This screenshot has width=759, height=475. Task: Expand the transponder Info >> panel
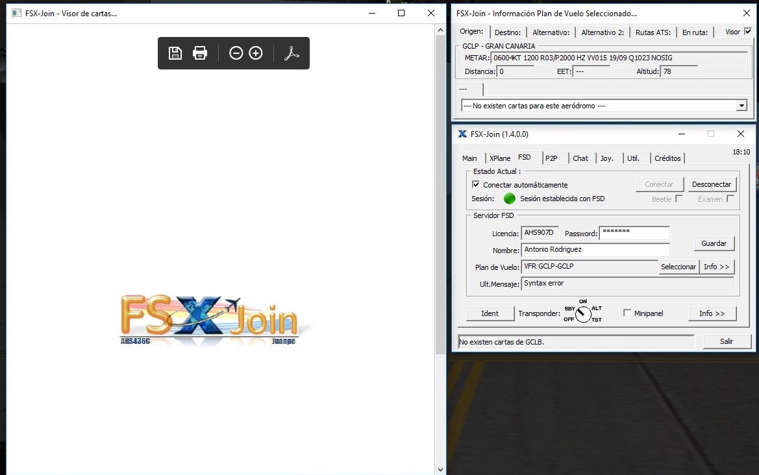(x=712, y=313)
